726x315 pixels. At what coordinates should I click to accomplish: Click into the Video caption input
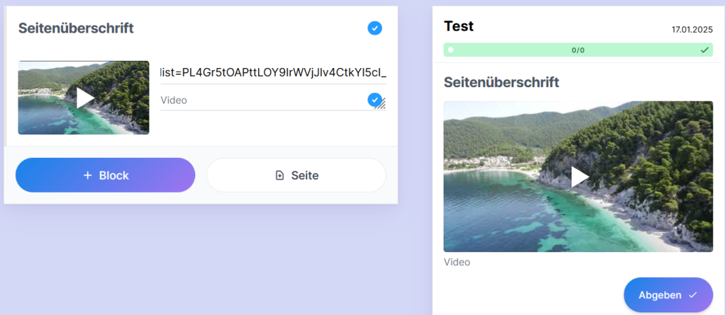262,101
